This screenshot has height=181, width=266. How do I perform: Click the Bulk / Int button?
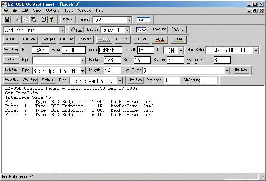coord(11,70)
